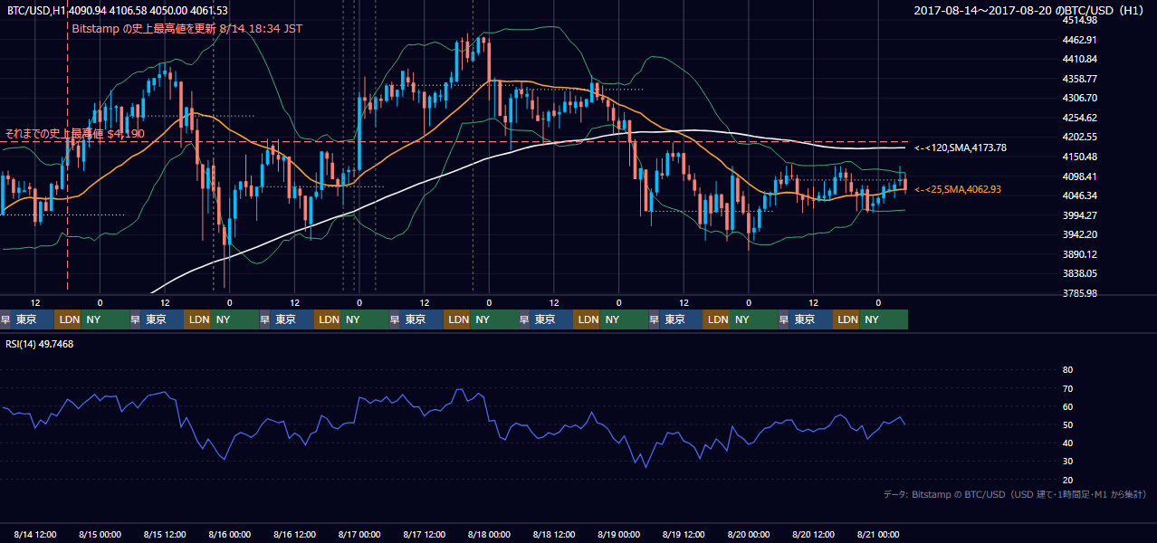Select the 8/17 12:00 time axis label
The height and width of the screenshot is (543, 1157).
425,535
